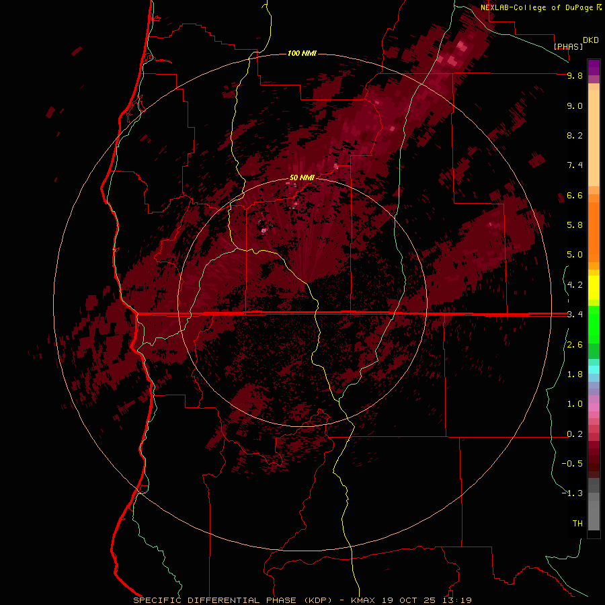Click the -0.5 value on the color scale
The height and width of the screenshot is (605, 605).
coord(572,464)
